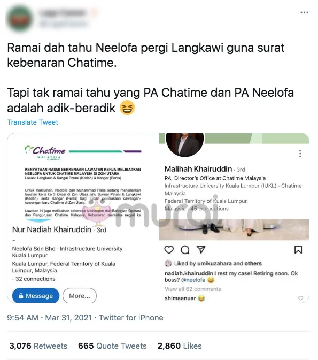Viewport: 318px width, 360px height.
Task: Open the Nur Nadiah Khairuddin profile name
Action: 52,229
